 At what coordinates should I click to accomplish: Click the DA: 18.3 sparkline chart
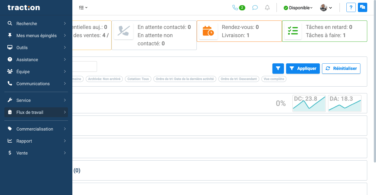(345, 104)
